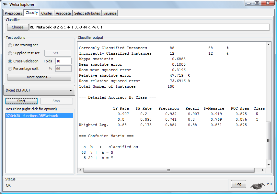Click the x 0 task counter text
This screenshot has height=194, width=277.
[x=269, y=184]
